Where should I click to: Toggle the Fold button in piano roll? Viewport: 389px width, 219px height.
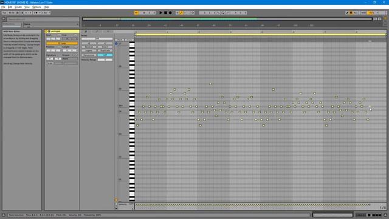point(119,40)
